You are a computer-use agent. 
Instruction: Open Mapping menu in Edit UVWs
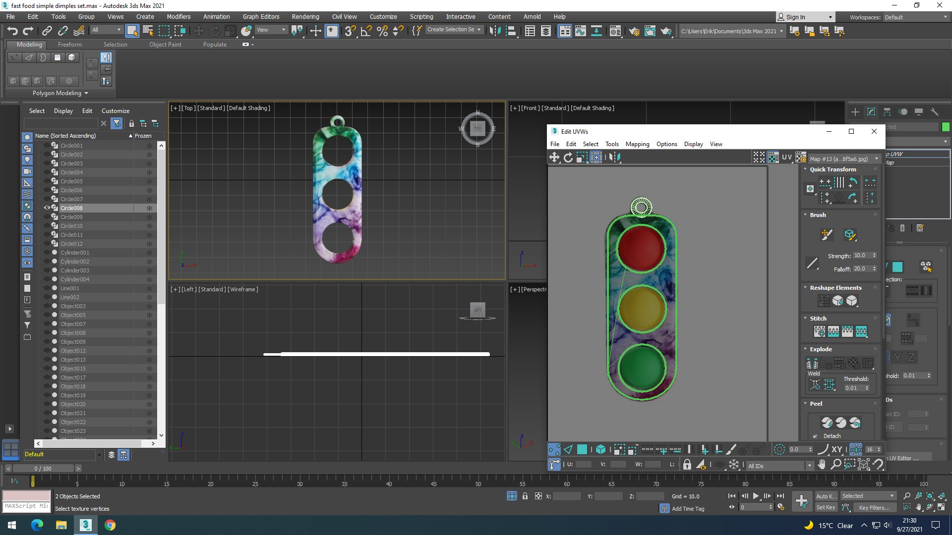[x=637, y=144]
